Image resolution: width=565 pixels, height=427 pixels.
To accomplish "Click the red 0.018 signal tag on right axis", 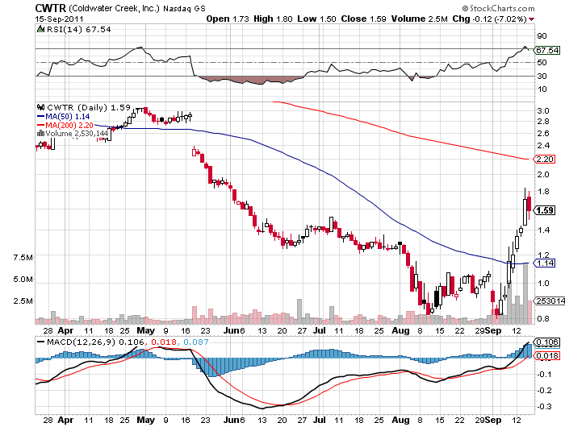I will coord(546,356).
